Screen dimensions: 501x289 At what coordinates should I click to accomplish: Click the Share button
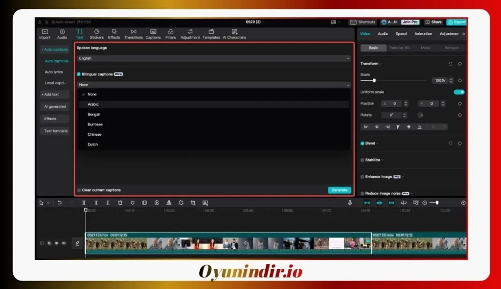pos(433,22)
